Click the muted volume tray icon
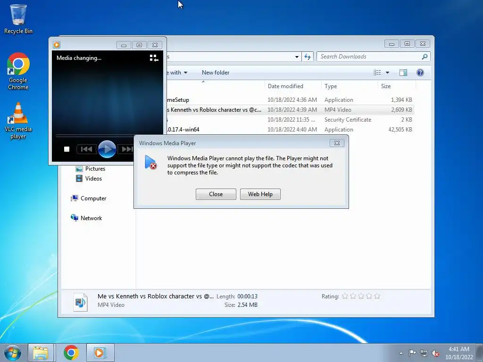The width and height of the screenshot is (483, 362). click(435, 353)
